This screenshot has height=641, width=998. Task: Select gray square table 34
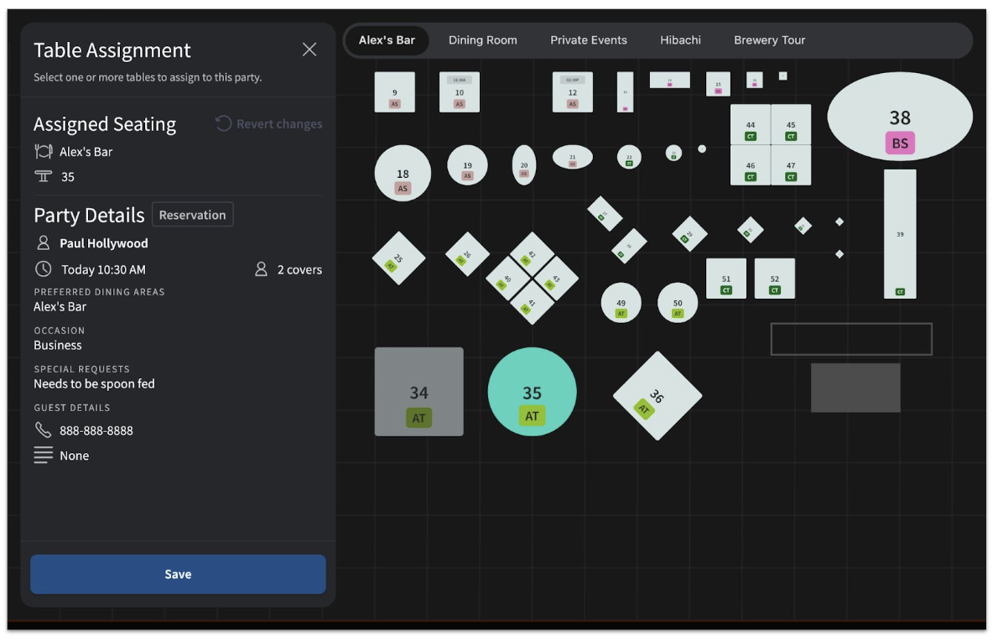(x=418, y=392)
